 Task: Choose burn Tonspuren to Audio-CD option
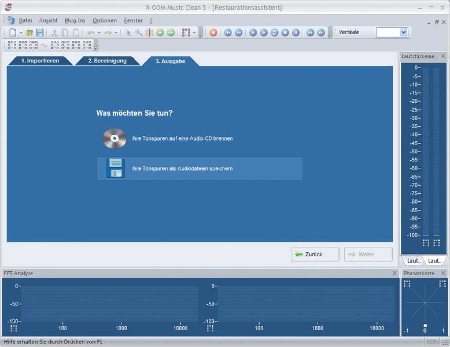(182, 139)
